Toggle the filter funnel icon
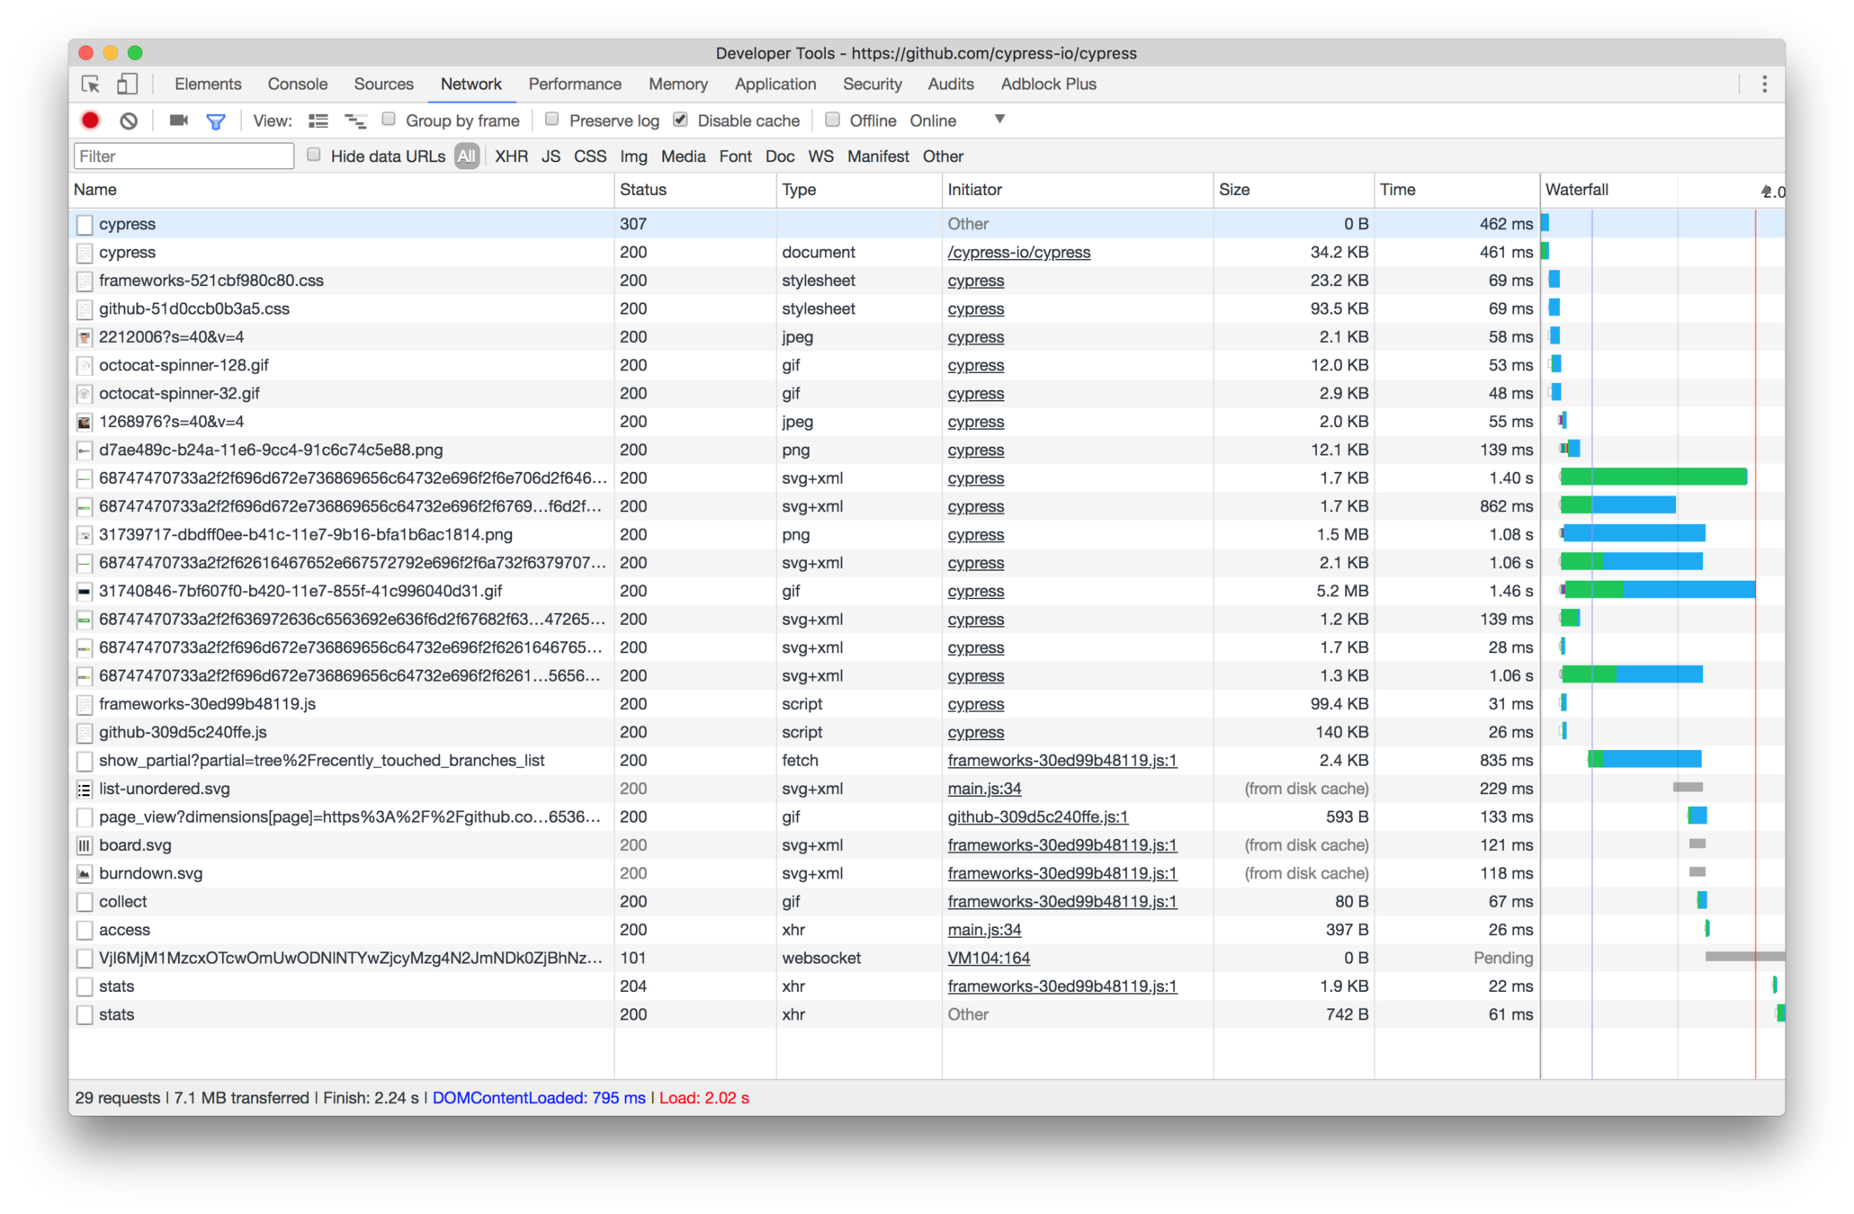Screen dimensions: 1854x1214 [x=216, y=121]
